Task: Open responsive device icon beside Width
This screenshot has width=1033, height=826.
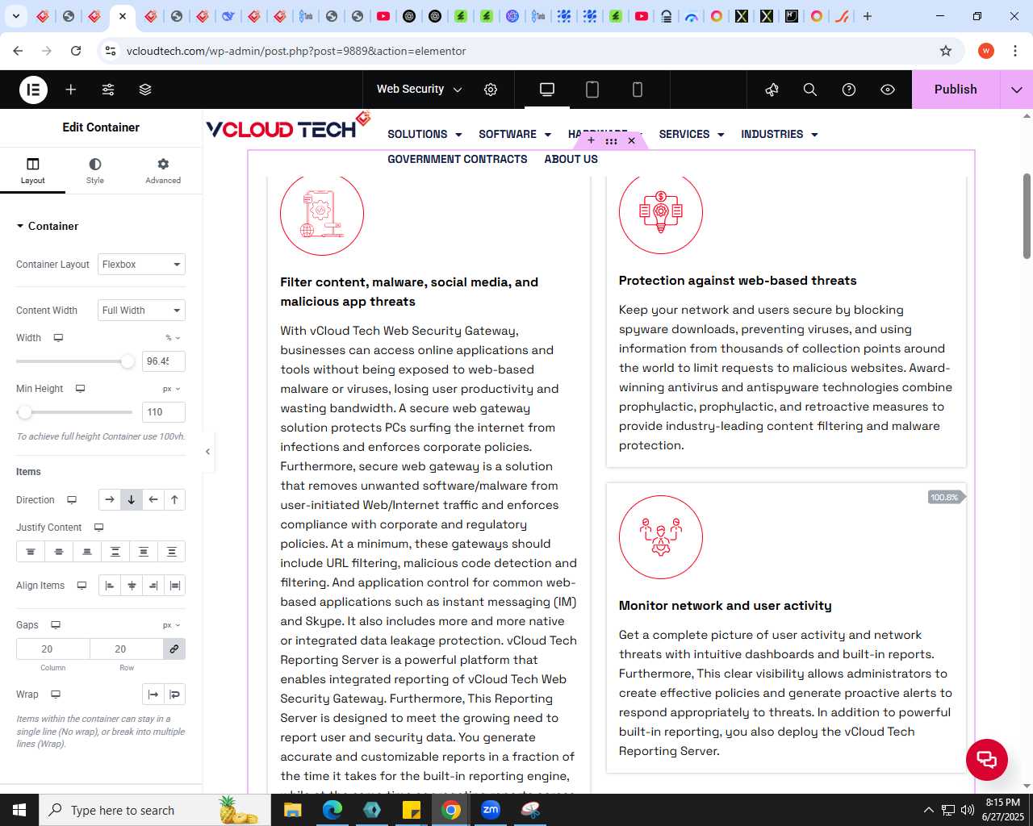Action: [x=58, y=338]
